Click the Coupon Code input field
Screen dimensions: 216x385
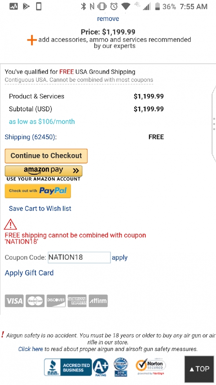pos(79,257)
